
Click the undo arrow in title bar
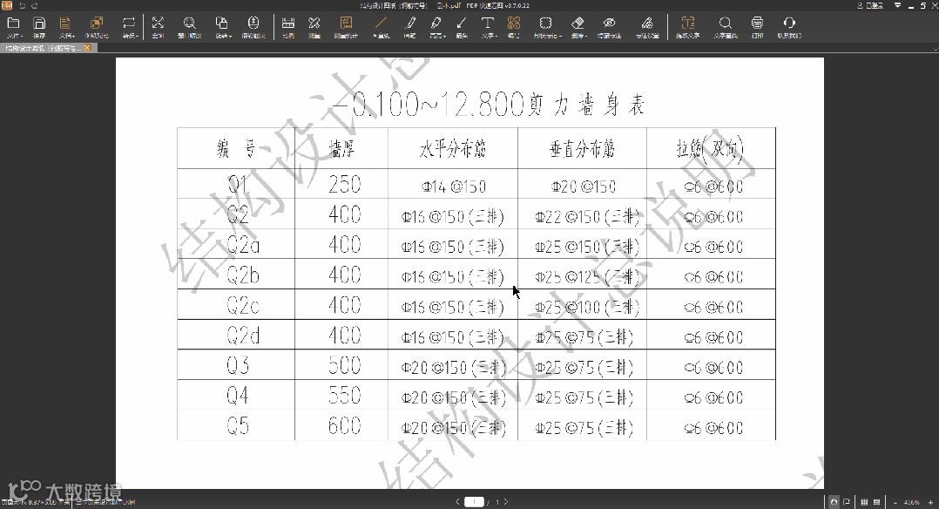[22, 5]
